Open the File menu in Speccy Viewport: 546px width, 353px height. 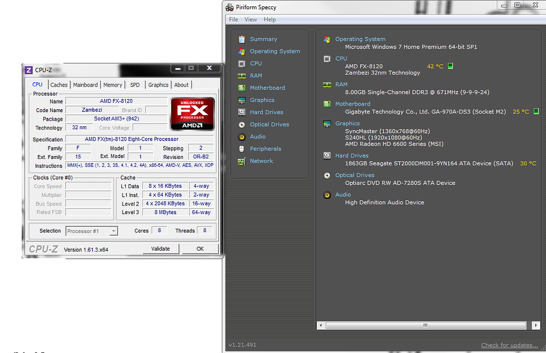(x=234, y=20)
